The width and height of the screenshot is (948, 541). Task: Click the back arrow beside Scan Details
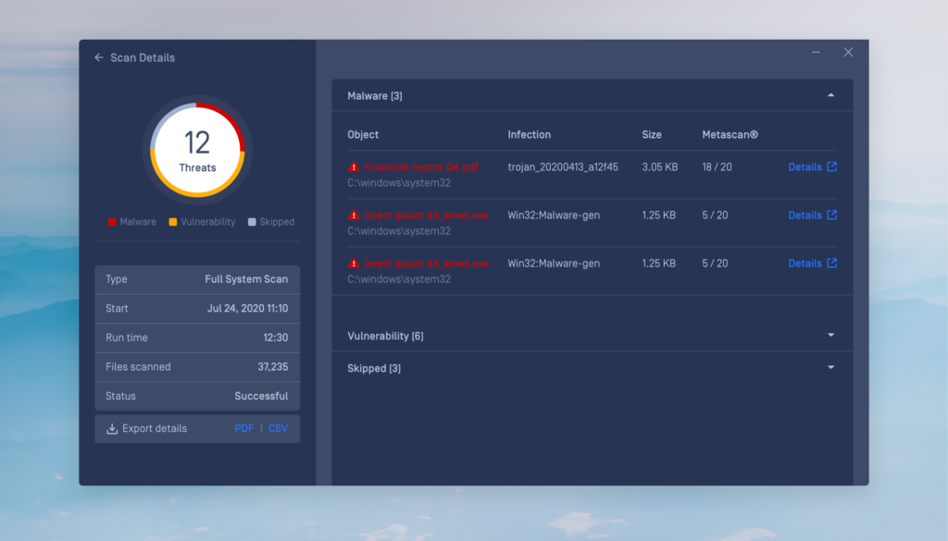click(99, 57)
